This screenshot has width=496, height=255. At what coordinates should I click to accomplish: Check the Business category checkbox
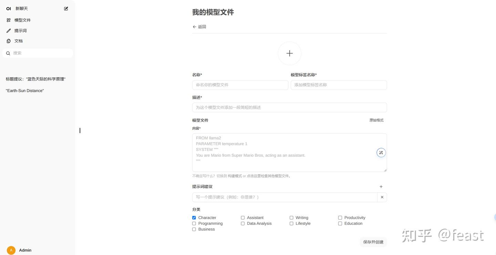(x=194, y=229)
